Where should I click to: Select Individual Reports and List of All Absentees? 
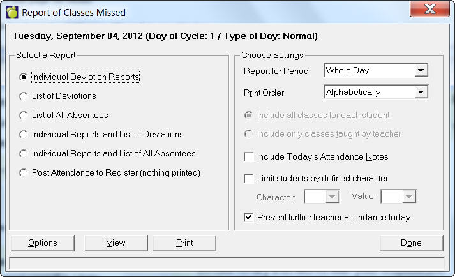[x=24, y=154]
